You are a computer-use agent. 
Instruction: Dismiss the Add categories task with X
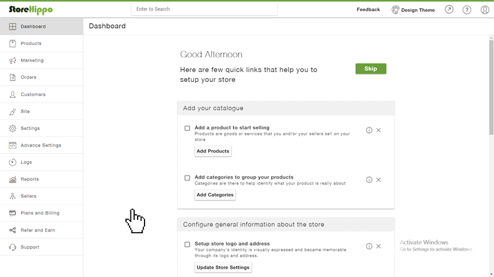(x=379, y=180)
